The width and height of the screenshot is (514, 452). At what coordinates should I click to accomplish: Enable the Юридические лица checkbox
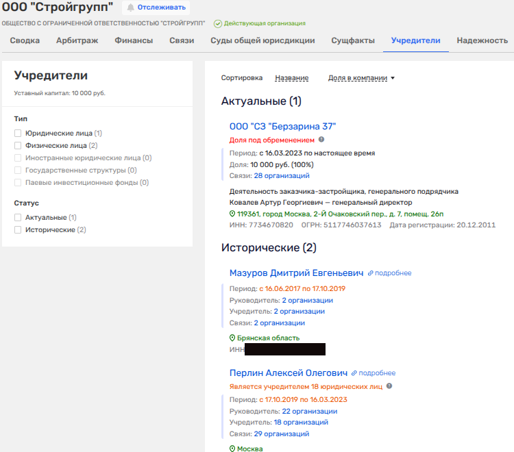(19, 134)
